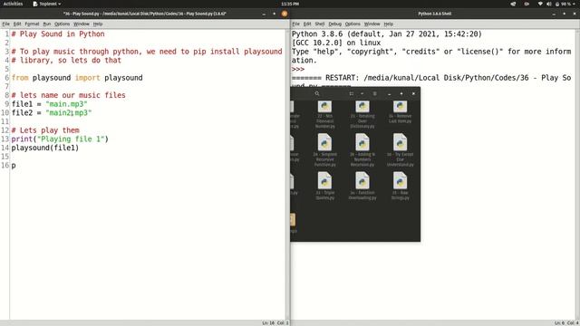
Task: Click the ">>>" prompt in the Shell
Action: pos(298,69)
